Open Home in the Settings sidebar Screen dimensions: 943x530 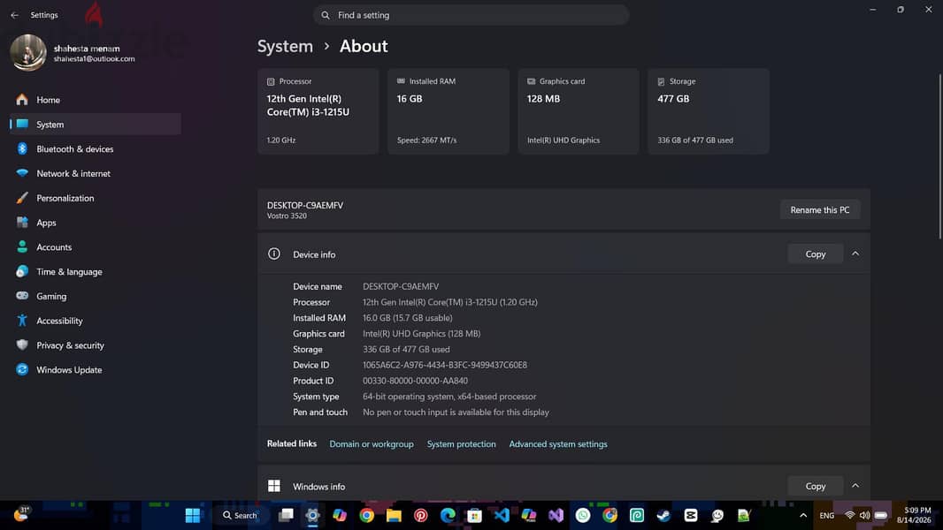(x=95, y=100)
